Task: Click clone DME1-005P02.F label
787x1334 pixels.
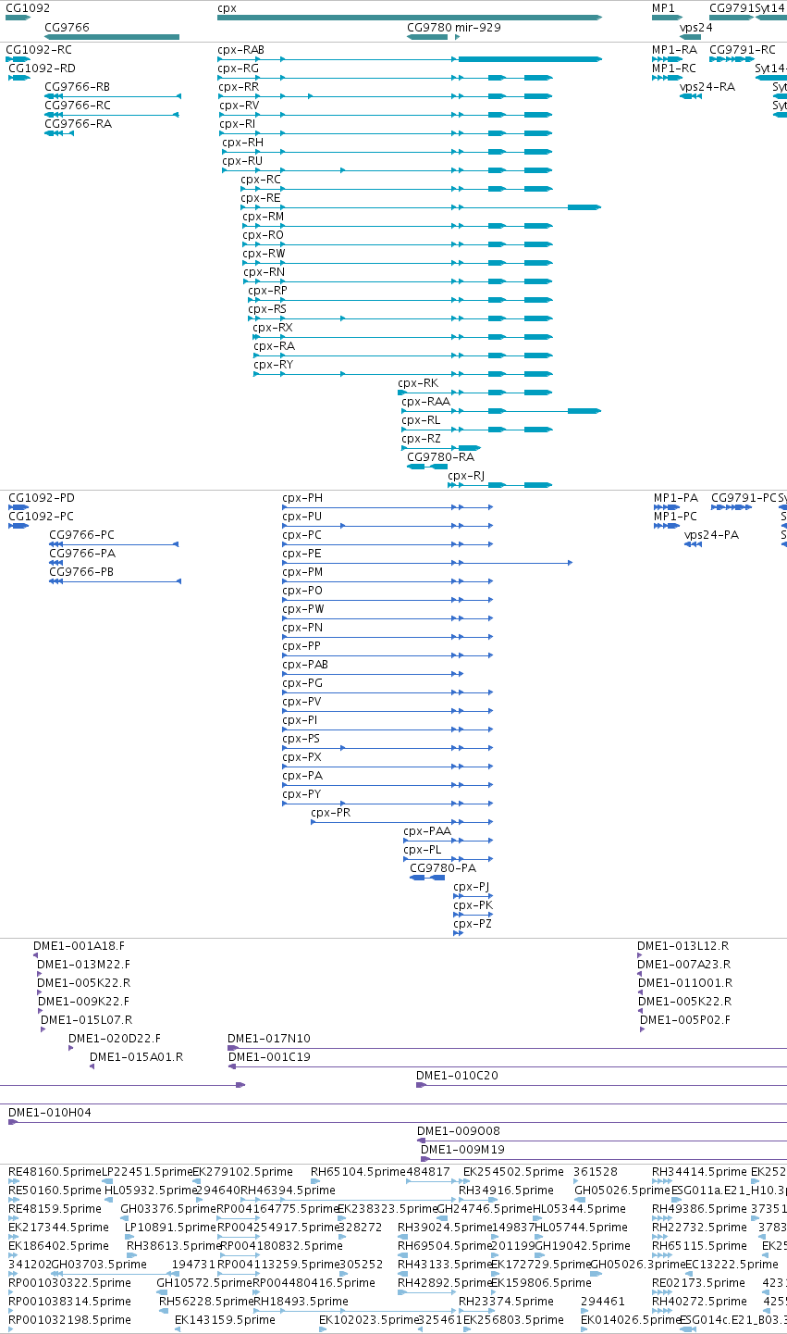Action: tap(685, 1020)
